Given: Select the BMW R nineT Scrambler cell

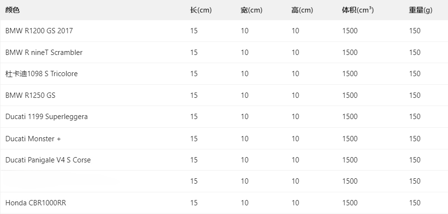Looking at the screenshot, I should [x=44, y=53].
